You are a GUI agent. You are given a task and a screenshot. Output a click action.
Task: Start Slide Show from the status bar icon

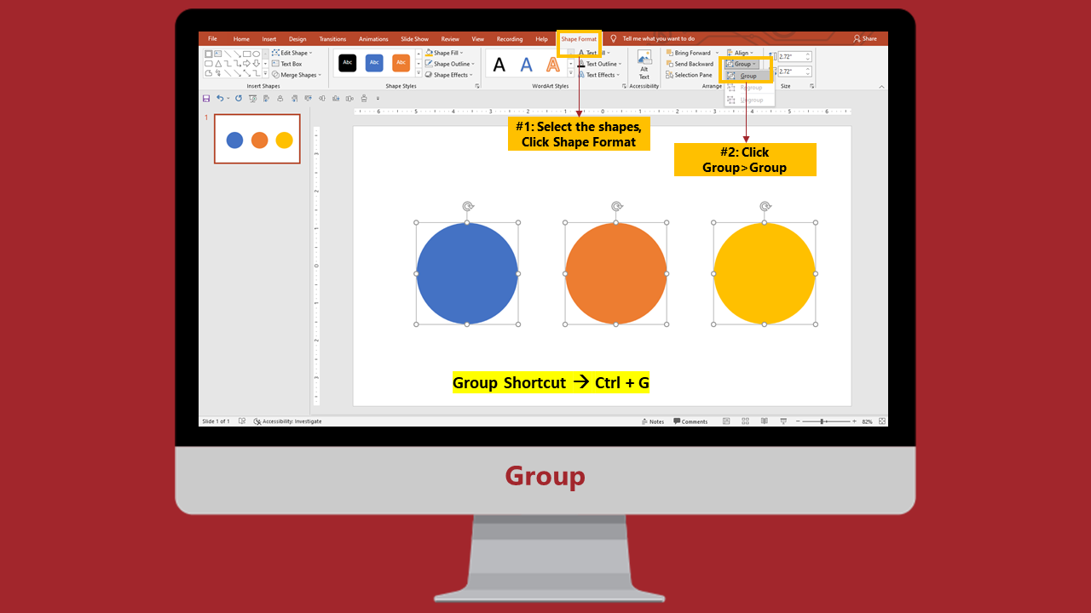tap(783, 421)
